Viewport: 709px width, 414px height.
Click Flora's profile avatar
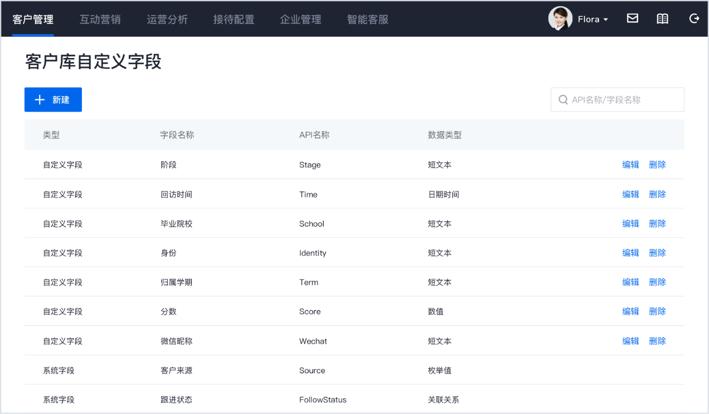pyautogui.click(x=560, y=18)
